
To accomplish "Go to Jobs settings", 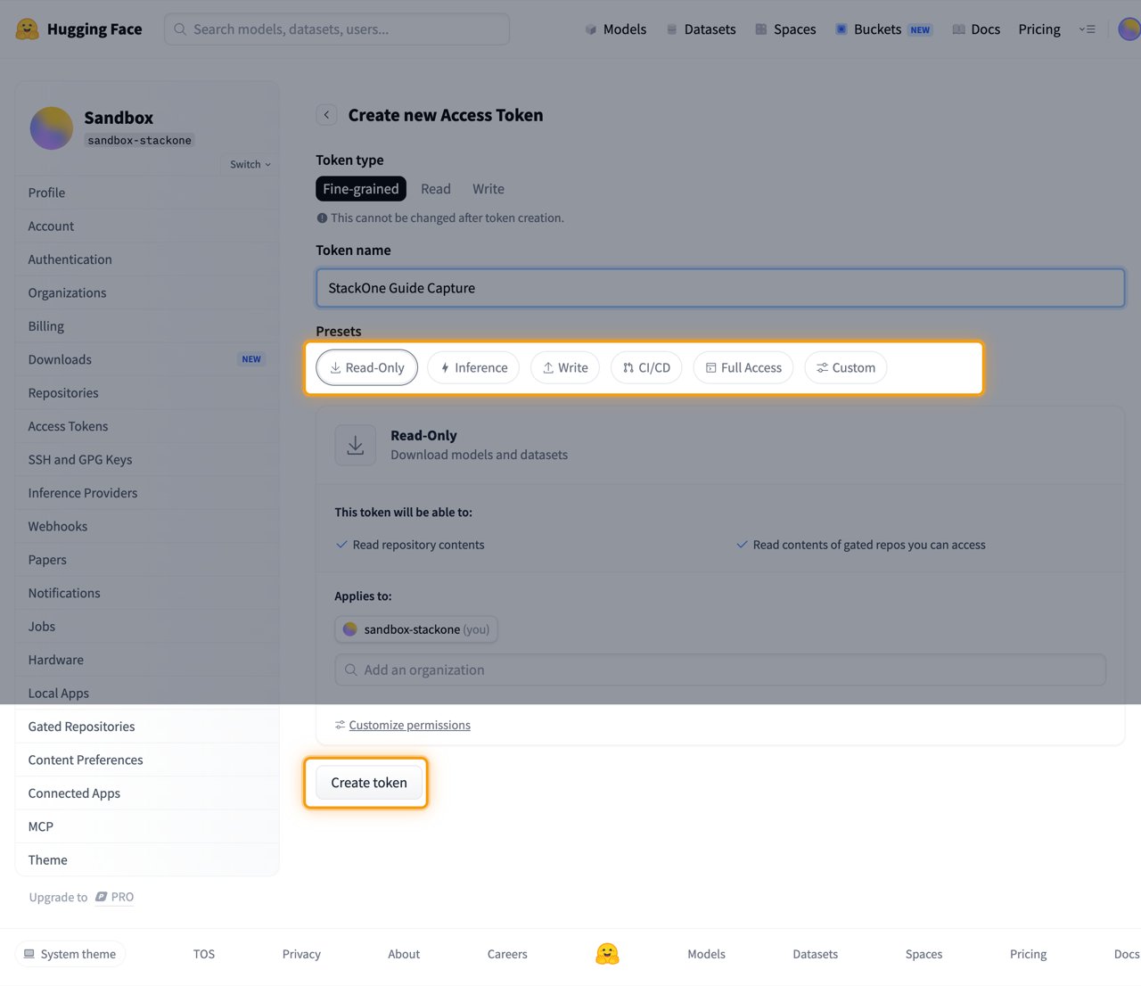I will click(147, 627).
